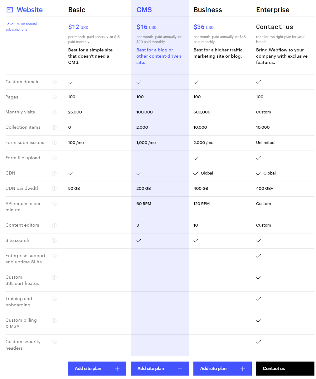Select the CMS plan heading

(144, 10)
